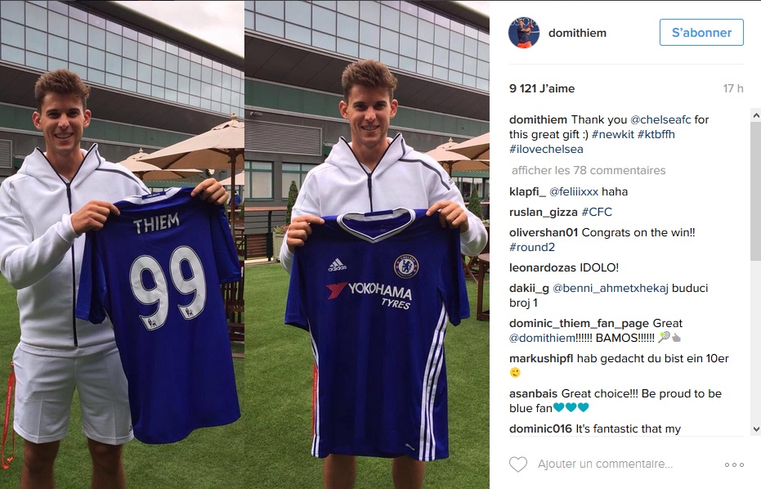Click scrollbar up arrow in comments
This screenshot has width=761, height=489.
pyautogui.click(x=755, y=114)
